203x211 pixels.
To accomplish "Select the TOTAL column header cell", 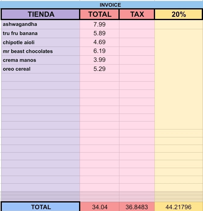I will point(100,14).
